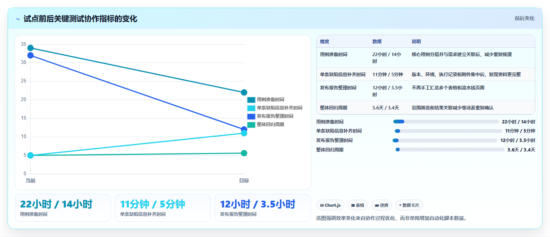Viewport: 550px width, 237px height.
Task: Select the 进度 chip
Action: 382,205
